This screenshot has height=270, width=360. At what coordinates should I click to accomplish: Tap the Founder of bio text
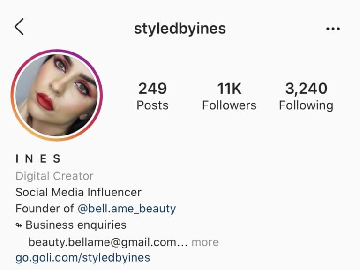point(45,209)
